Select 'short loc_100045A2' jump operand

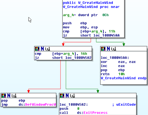coord(72,58)
